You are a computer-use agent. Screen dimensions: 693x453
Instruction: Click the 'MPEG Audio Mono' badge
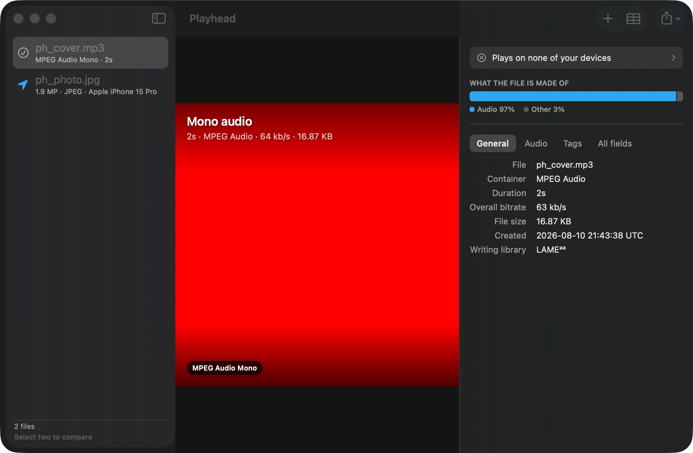click(225, 368)
